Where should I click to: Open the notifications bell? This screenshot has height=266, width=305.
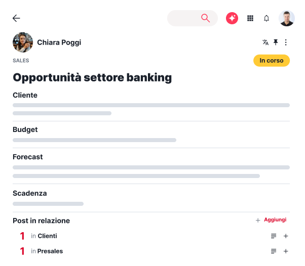pos(266,18)
